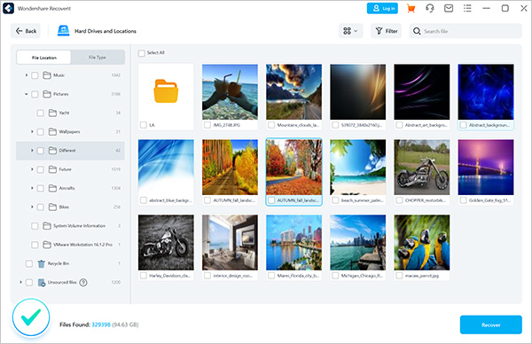532x344 pixels.
Task: Click the Recover button
Action: coord(490,324)
